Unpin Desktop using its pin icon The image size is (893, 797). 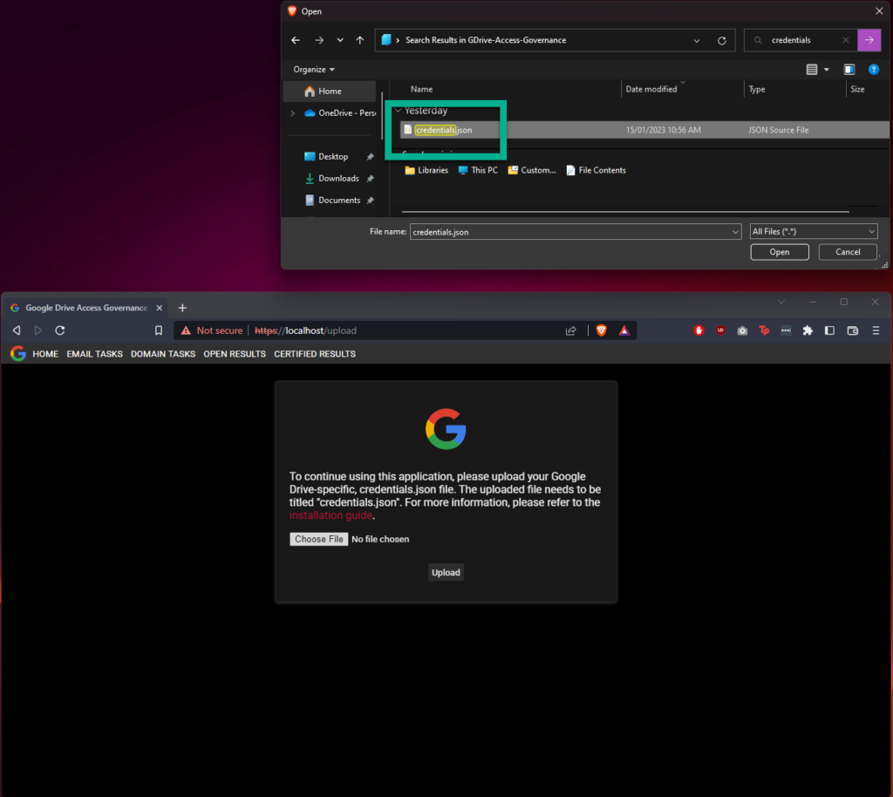(x=370, y=157)
